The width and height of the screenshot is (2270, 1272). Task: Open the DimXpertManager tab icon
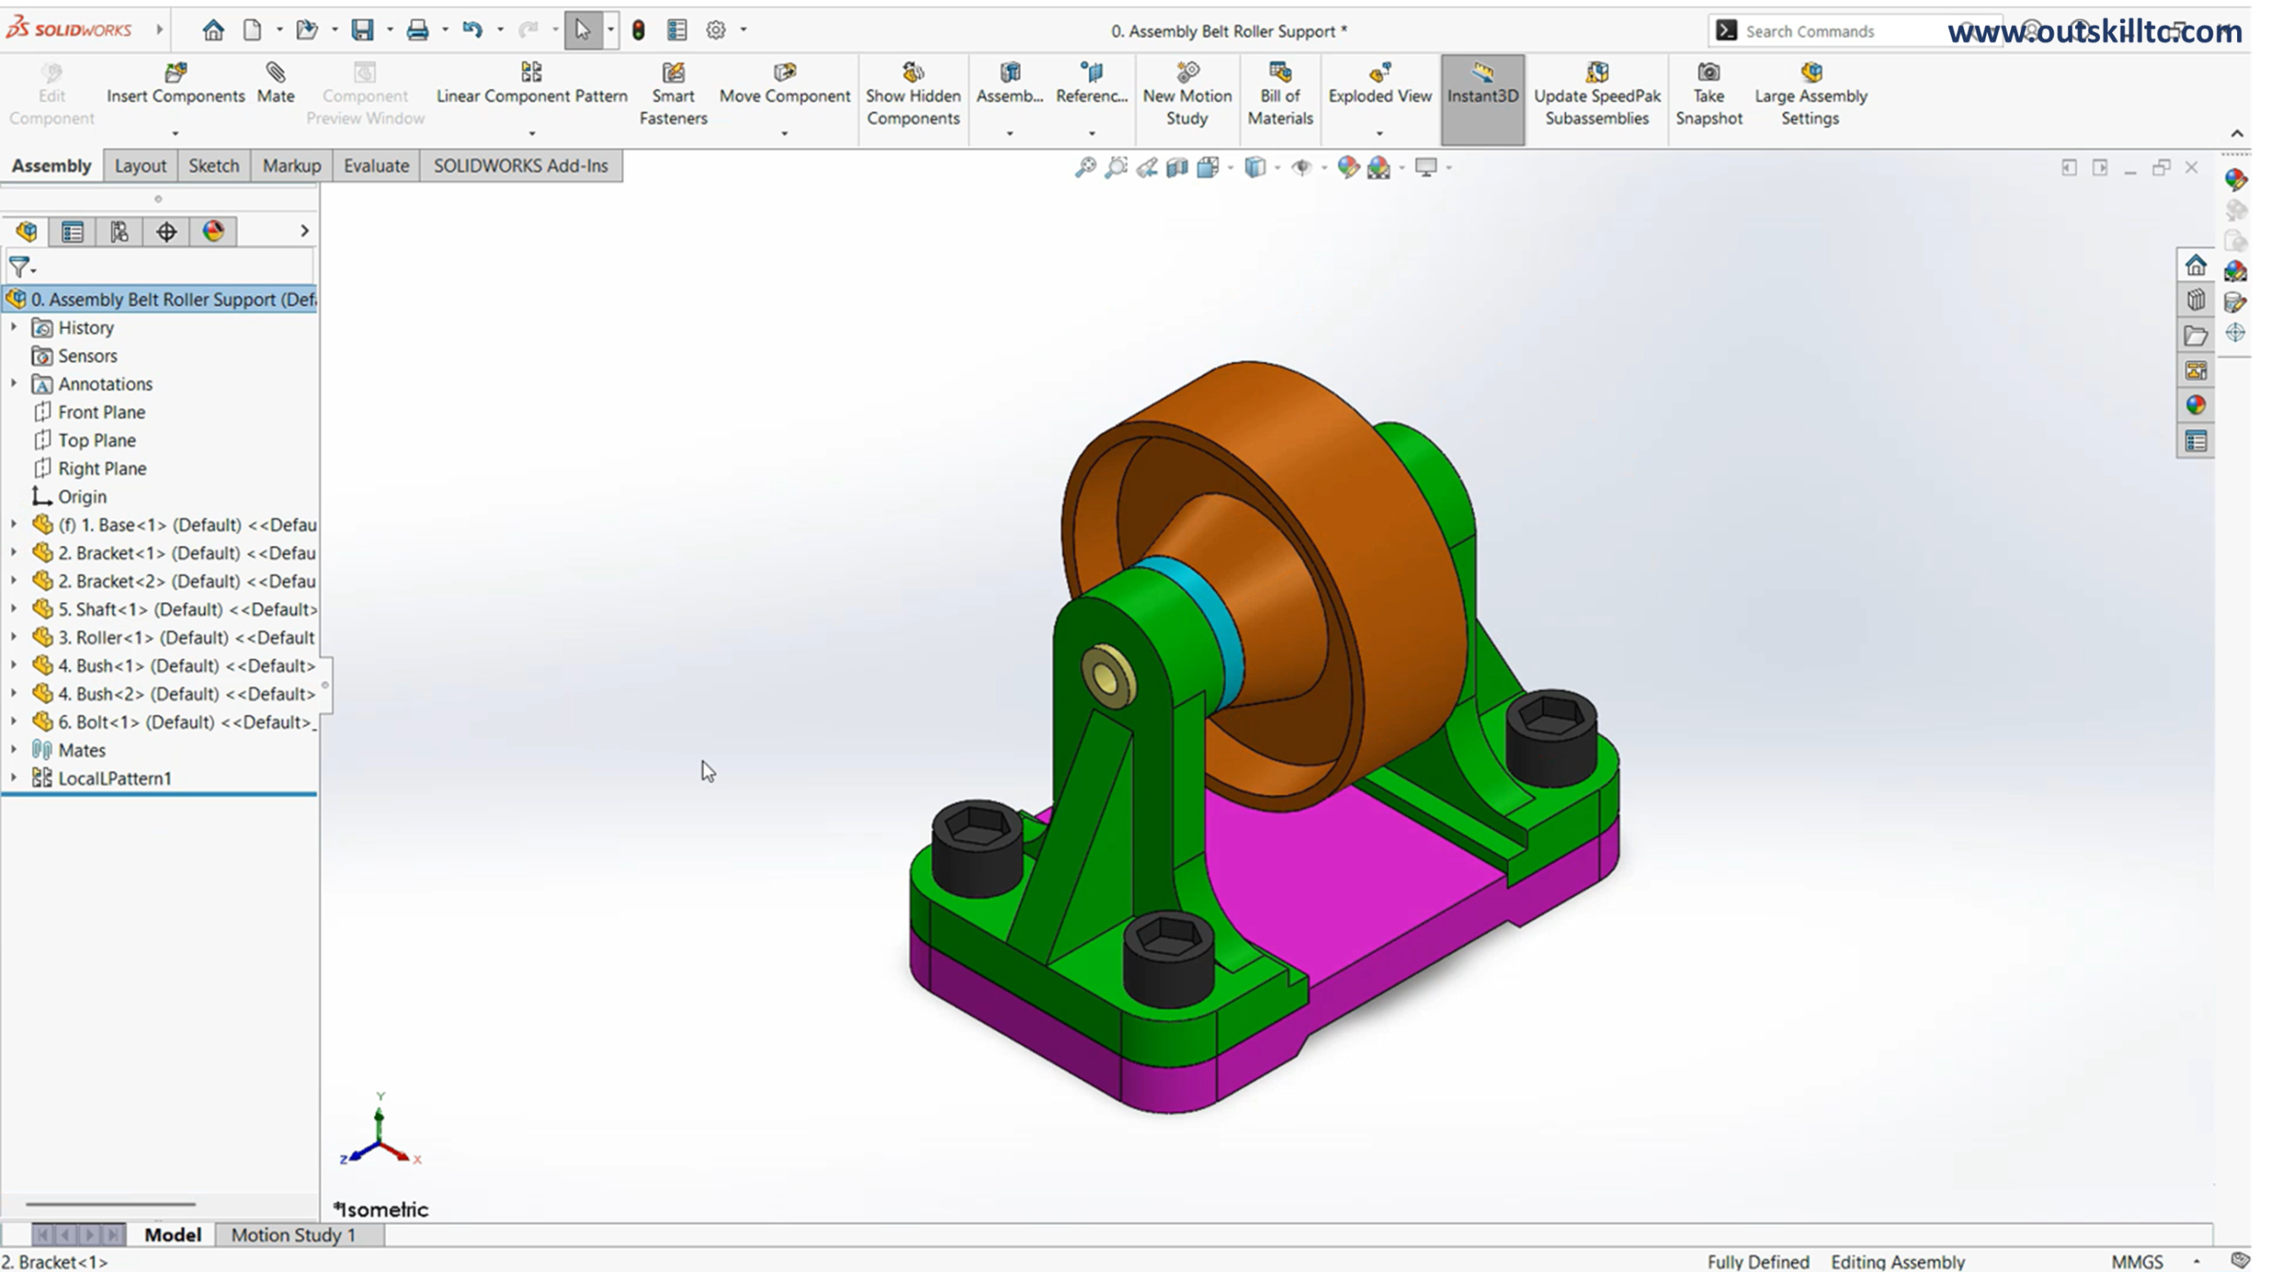(166, 232)
